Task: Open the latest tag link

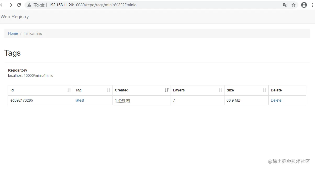Action: tap(80, 100)
